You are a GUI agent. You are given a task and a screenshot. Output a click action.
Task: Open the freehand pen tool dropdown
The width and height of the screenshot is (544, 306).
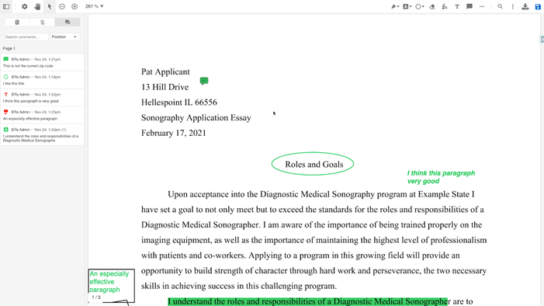point(395,6)
